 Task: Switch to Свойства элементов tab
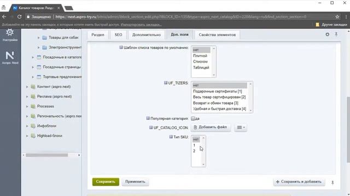pyautogui.click(x=217, y=35)
